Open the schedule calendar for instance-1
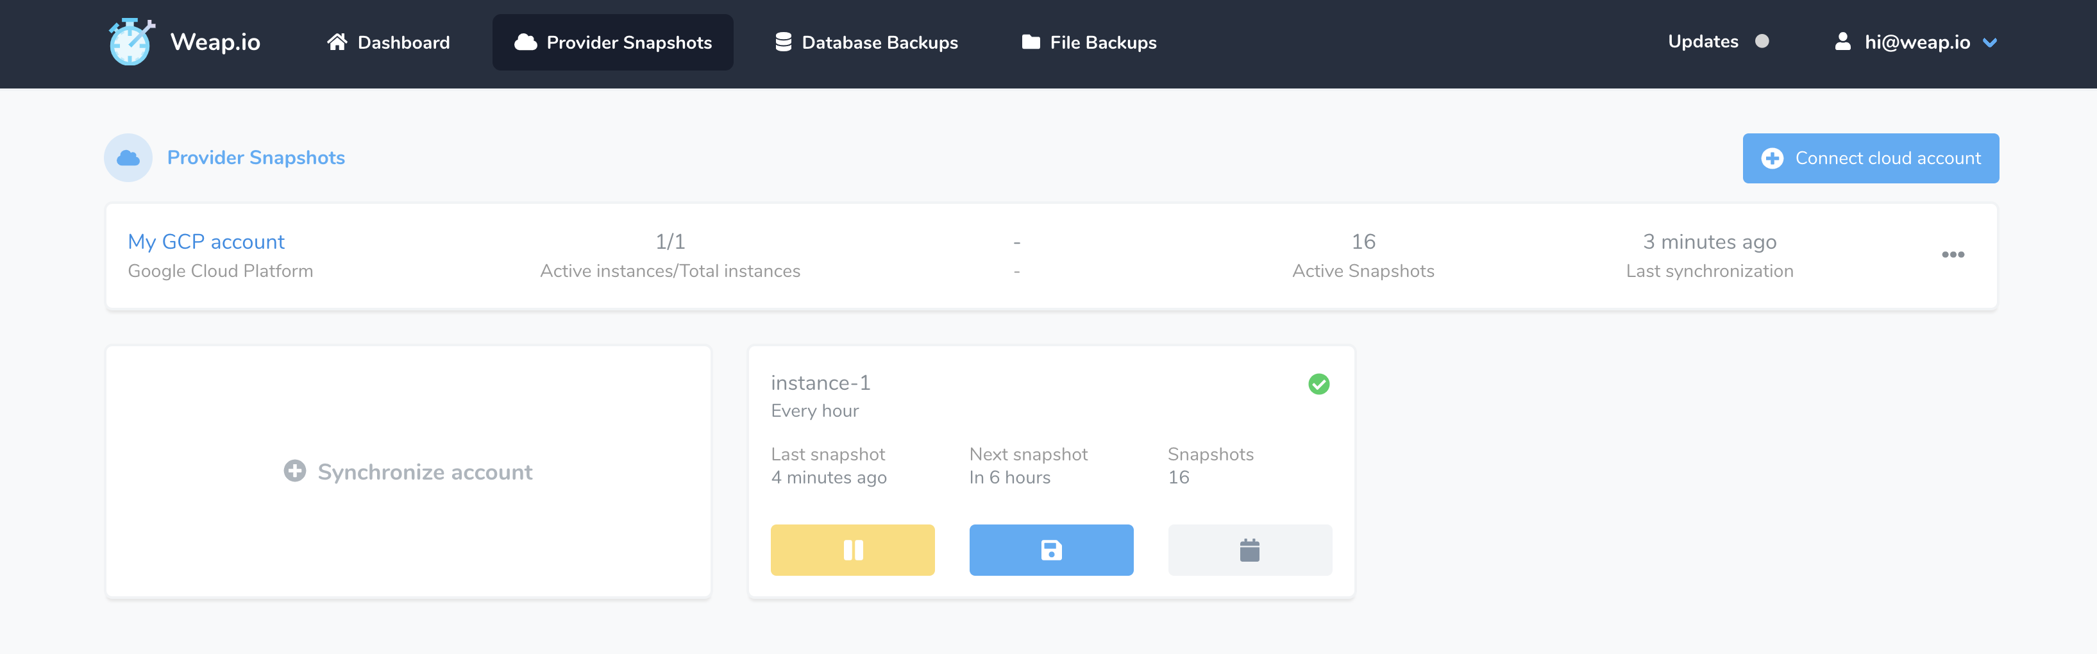Screen dimensions: 2097x654 [1250, 550]
